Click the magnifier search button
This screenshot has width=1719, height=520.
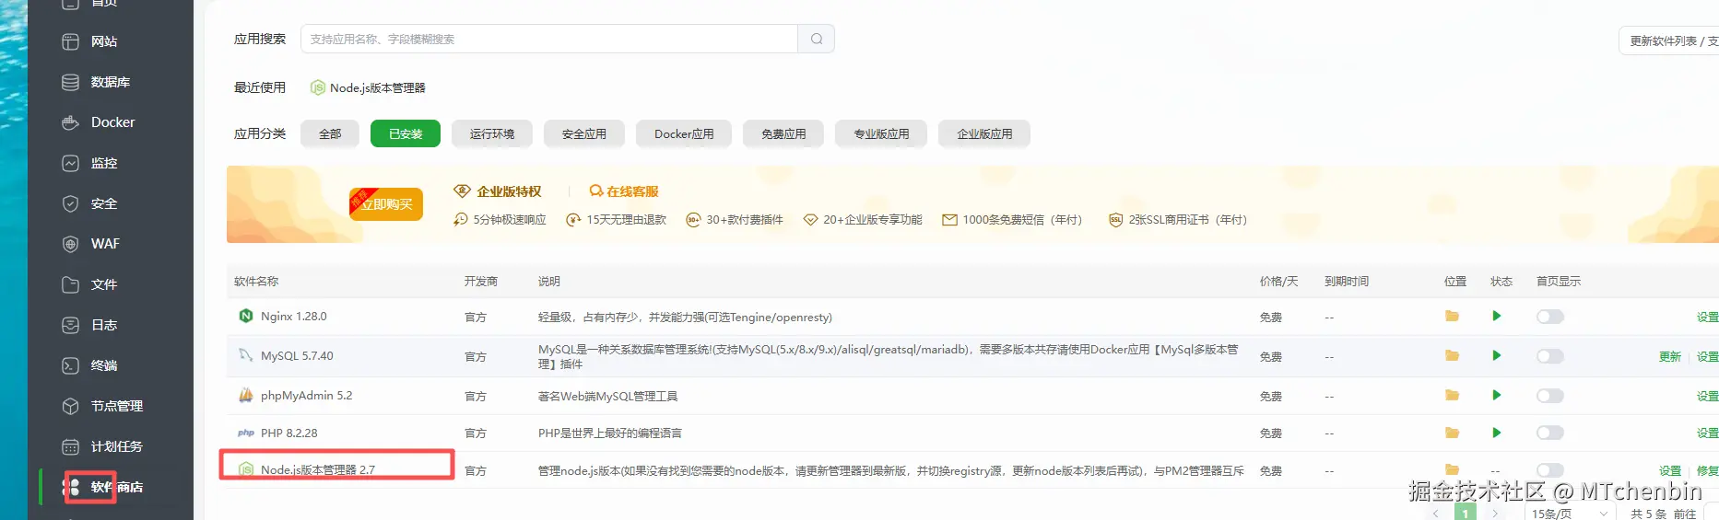pyautogui.click(x=817, y=39)
